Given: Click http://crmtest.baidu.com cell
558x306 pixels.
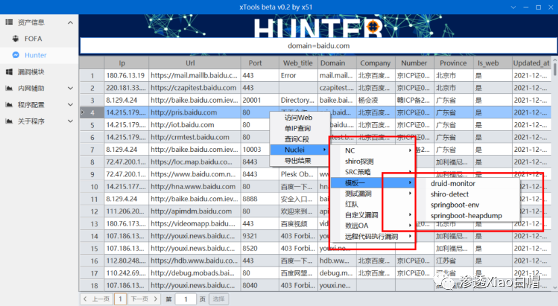Looking at the screenshot, I should point(194,137).
